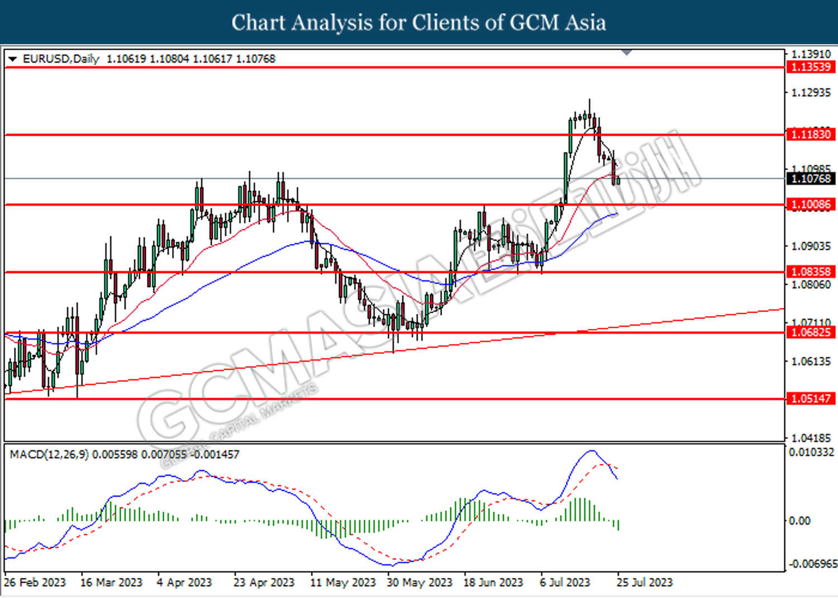
Task: Select the 1.06825 price level label
Action: [x=811, y=332]
